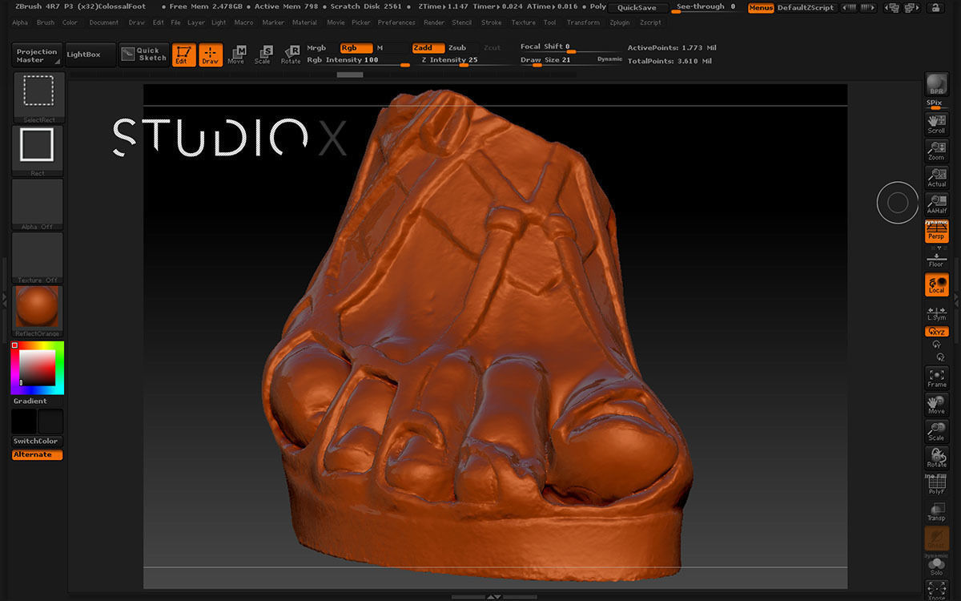Toggle Local rotation mode
The width and height of the screenshot is (961, 601).
pos(936,285)
